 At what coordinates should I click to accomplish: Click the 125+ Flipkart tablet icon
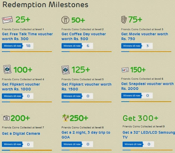[66, 70]
